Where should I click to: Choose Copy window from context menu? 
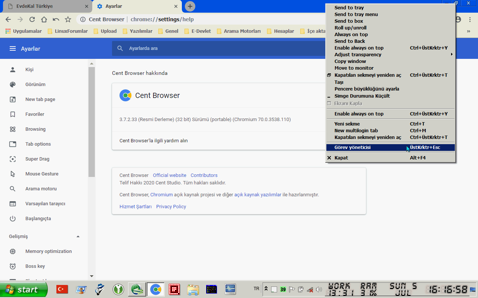391,61
